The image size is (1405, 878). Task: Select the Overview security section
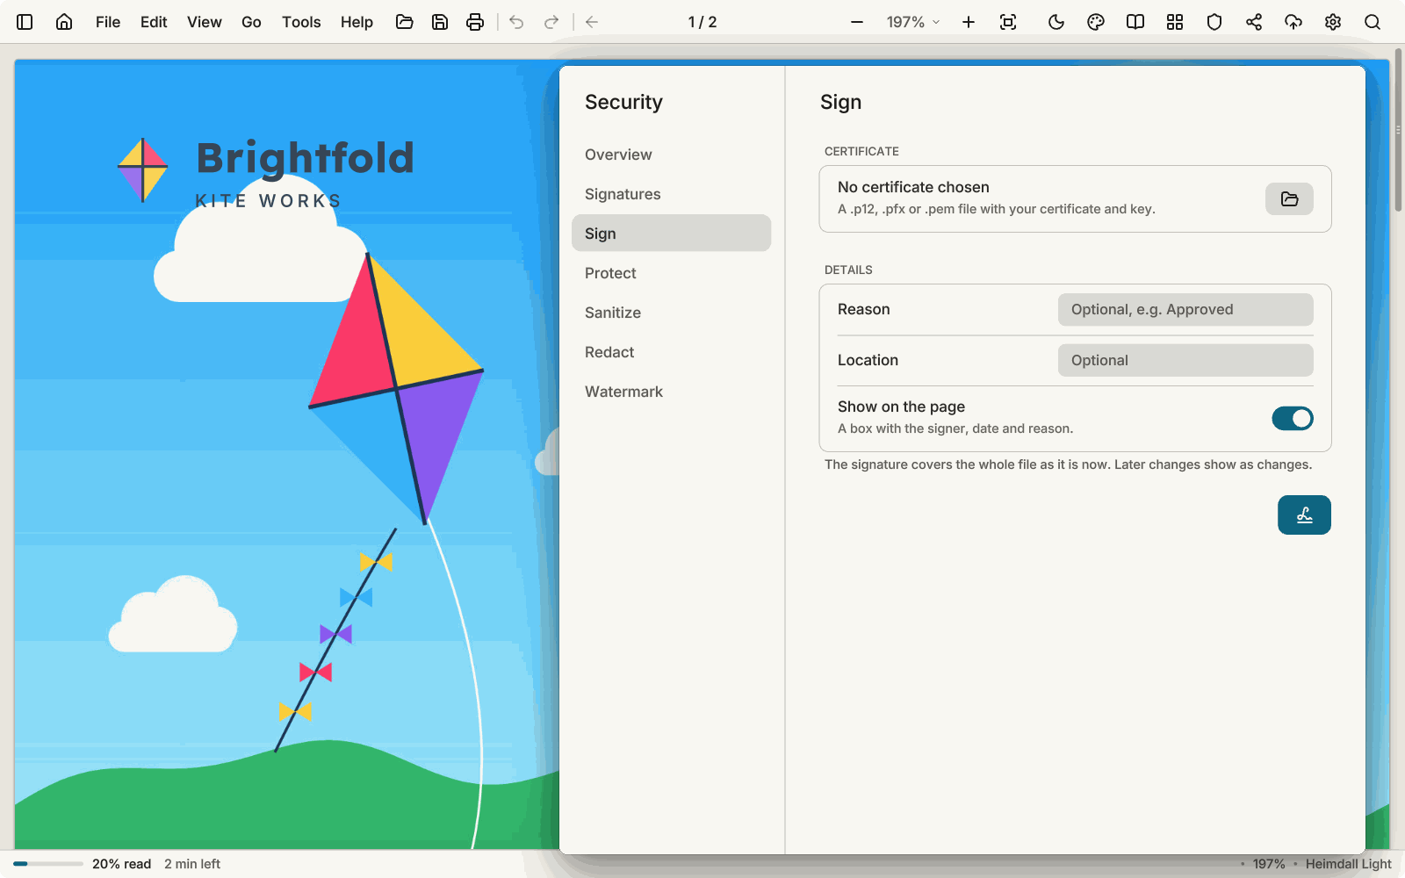pyautogui.click(x=671, y=155)
